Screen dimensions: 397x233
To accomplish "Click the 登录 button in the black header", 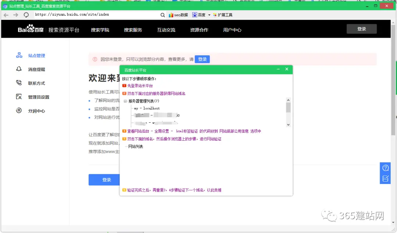I will (x=362, y=29).
